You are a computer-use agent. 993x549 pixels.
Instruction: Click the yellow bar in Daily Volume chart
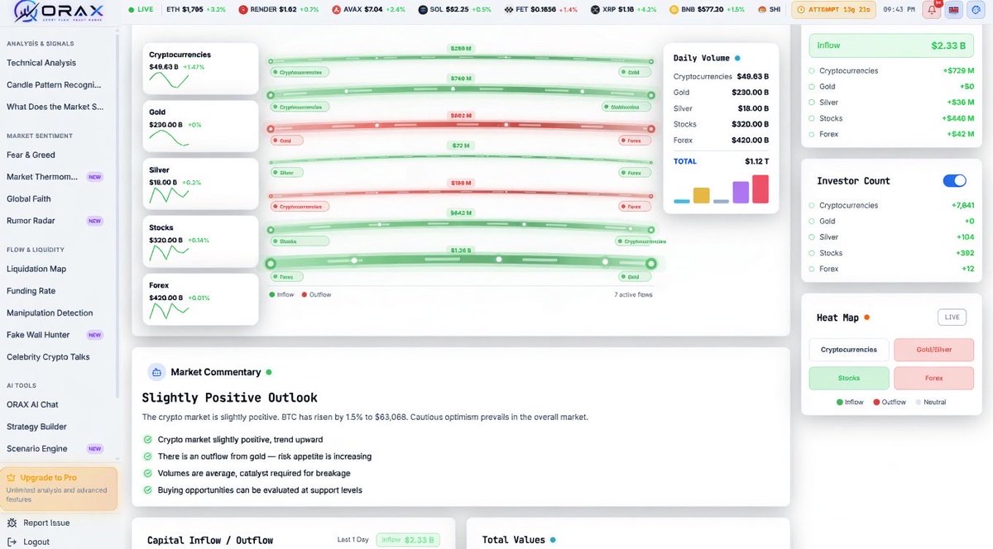tap(701, 195)
